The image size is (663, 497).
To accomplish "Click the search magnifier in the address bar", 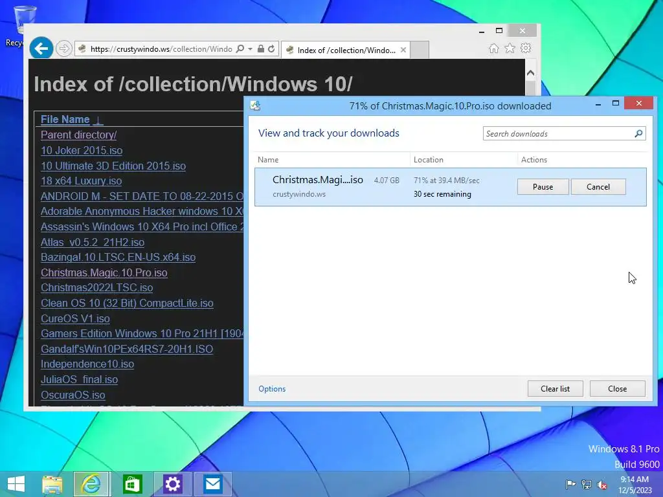I will click(x=240, y=49).
